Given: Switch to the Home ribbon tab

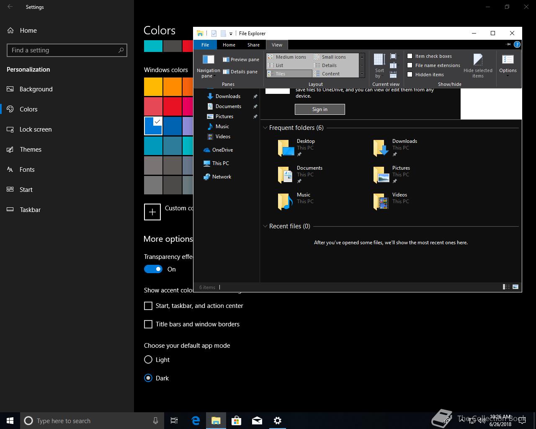Looking at the screenshot, I should (229, 45).
